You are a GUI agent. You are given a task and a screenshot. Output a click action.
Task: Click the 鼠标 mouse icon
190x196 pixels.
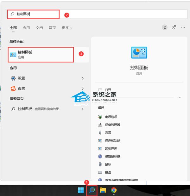[x=100, y=164]
